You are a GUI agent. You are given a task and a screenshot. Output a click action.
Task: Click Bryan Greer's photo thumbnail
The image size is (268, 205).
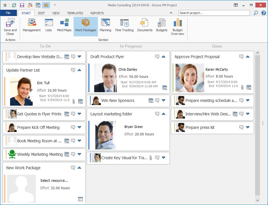pos(105,135)
